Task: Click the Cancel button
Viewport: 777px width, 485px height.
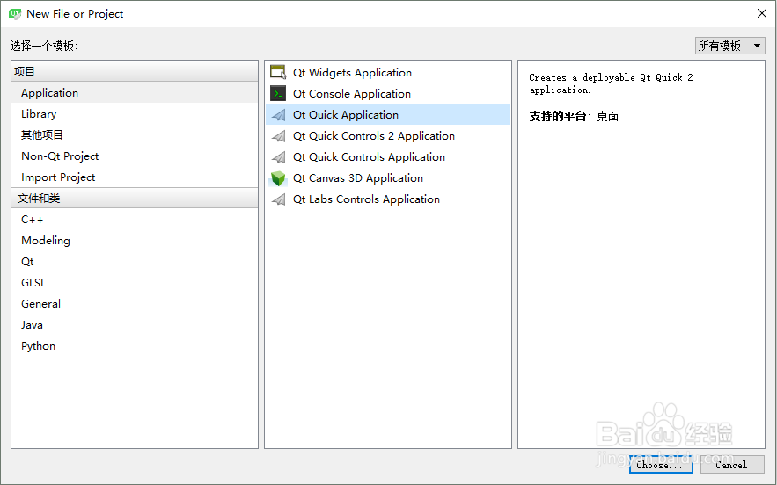Action: pos(732,465)
